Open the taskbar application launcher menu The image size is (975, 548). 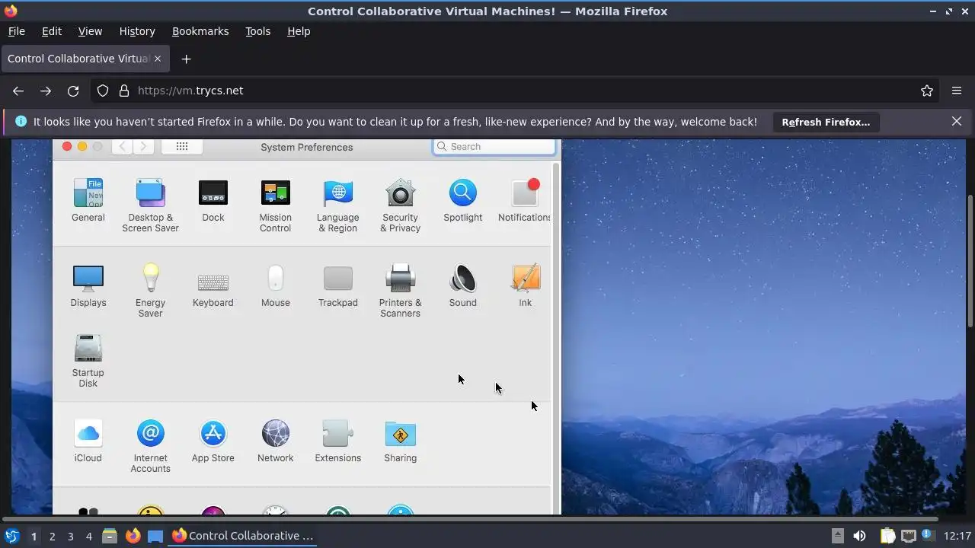(x=11, y=536)
